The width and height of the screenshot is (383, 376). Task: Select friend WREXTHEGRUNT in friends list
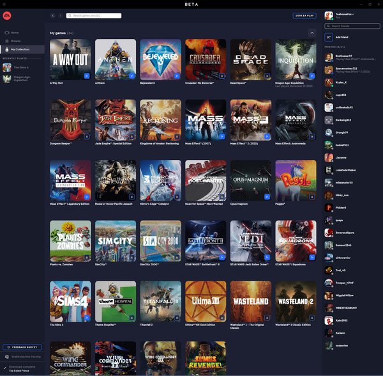tap(352, 308)
